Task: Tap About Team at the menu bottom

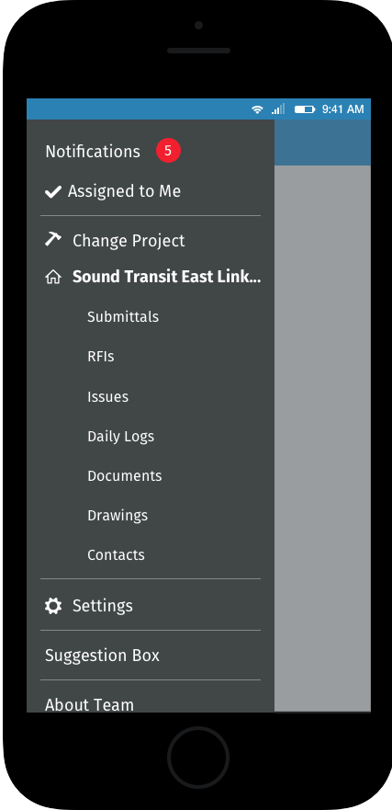Action: 89,704
